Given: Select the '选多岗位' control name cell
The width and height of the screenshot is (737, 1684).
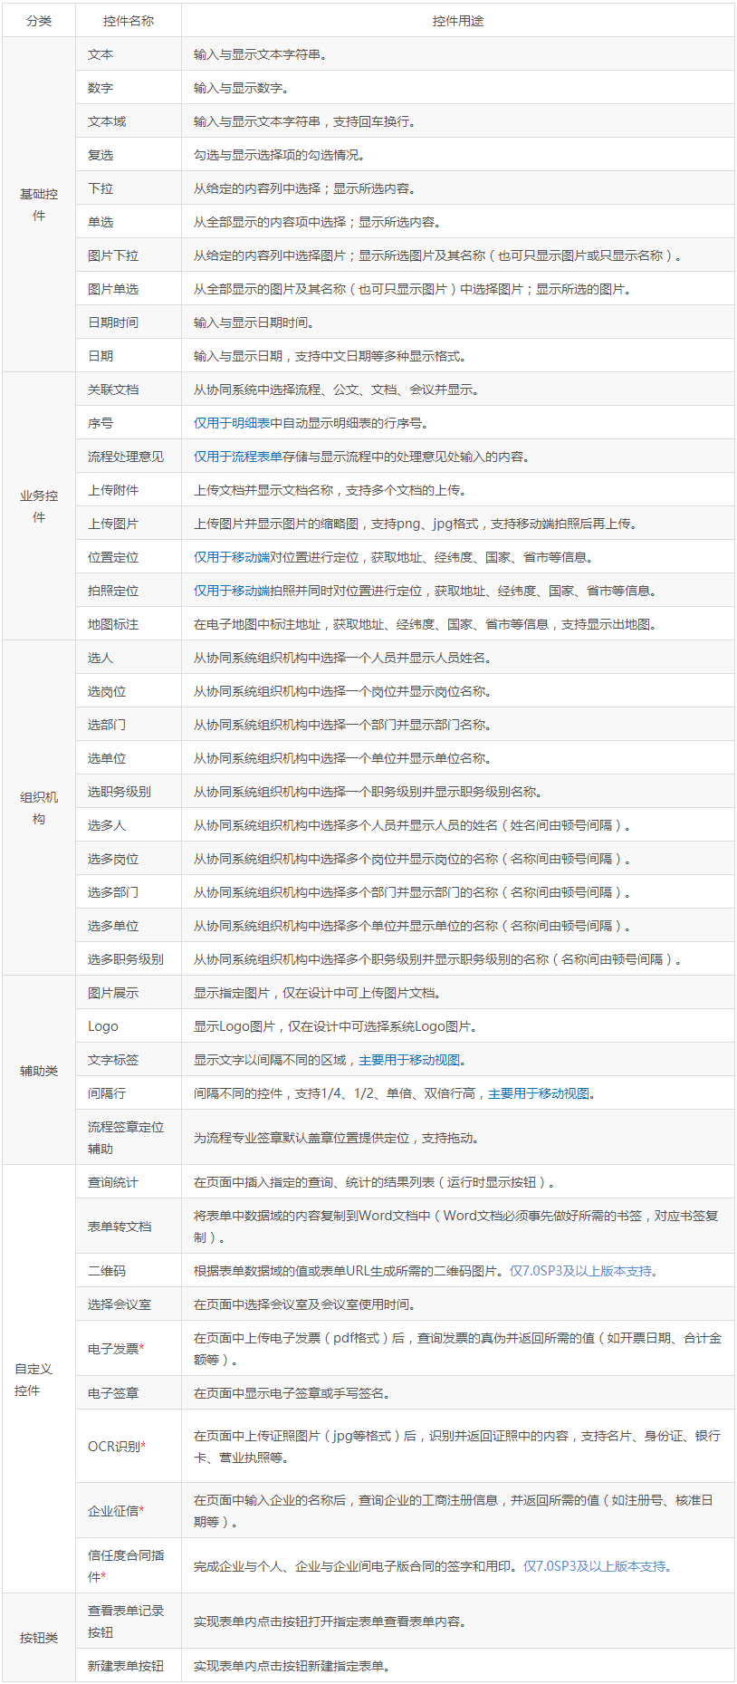Looking at the screenshot, I should (129, 859).
